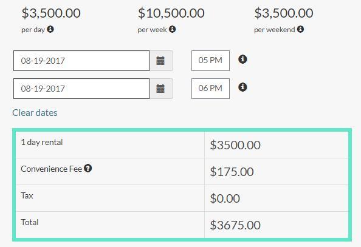Click the info icon next to per weekend
The height and width of the screenshot is (247, 361).
point(300,29)
